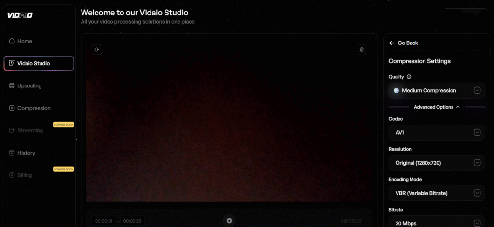Select Vidaio Studio in the sidebar
The width and height of the screenshot is (494, 227).
pyautogui.click(x=39, y=63)
